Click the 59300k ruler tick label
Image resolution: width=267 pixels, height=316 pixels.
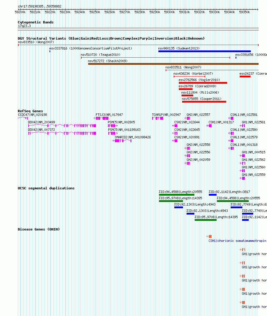point(169,12)
